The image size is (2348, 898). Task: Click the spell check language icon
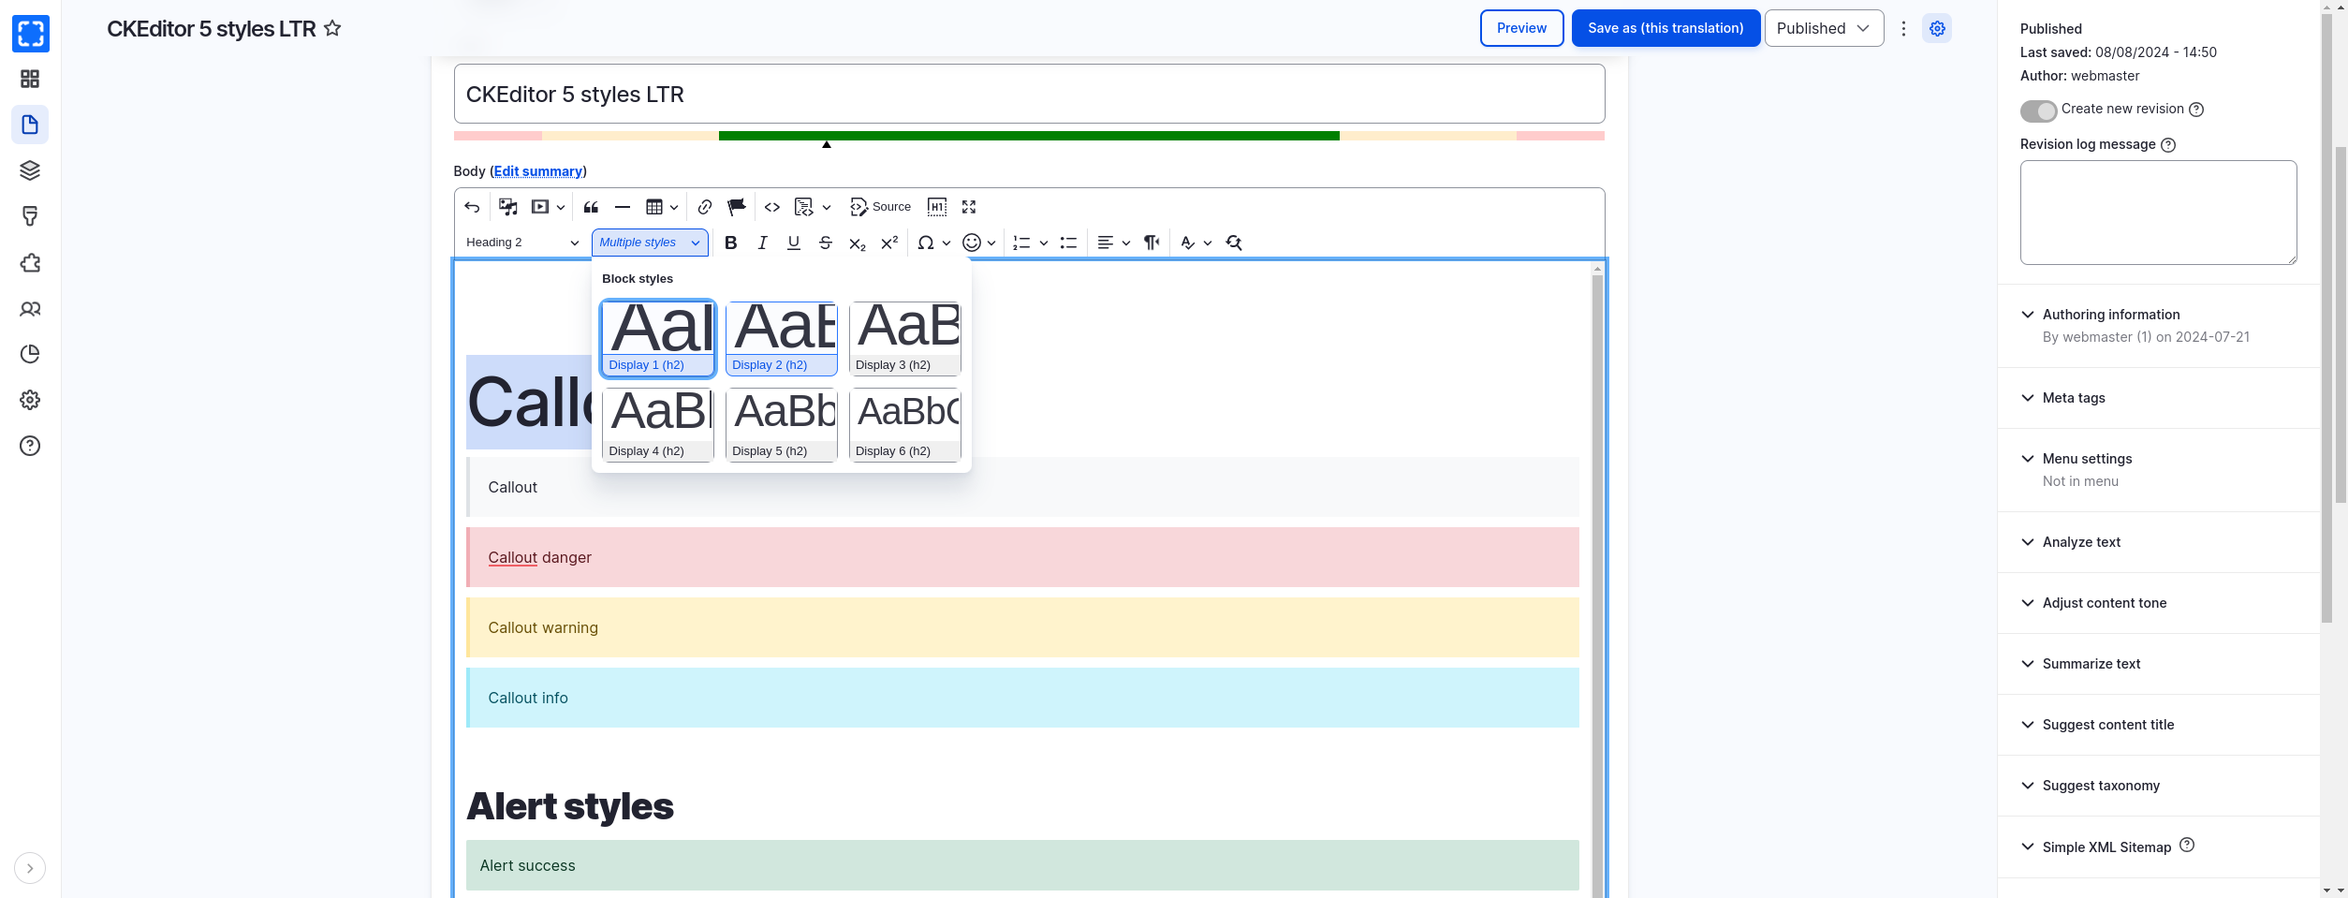[x=1188, y=243]
